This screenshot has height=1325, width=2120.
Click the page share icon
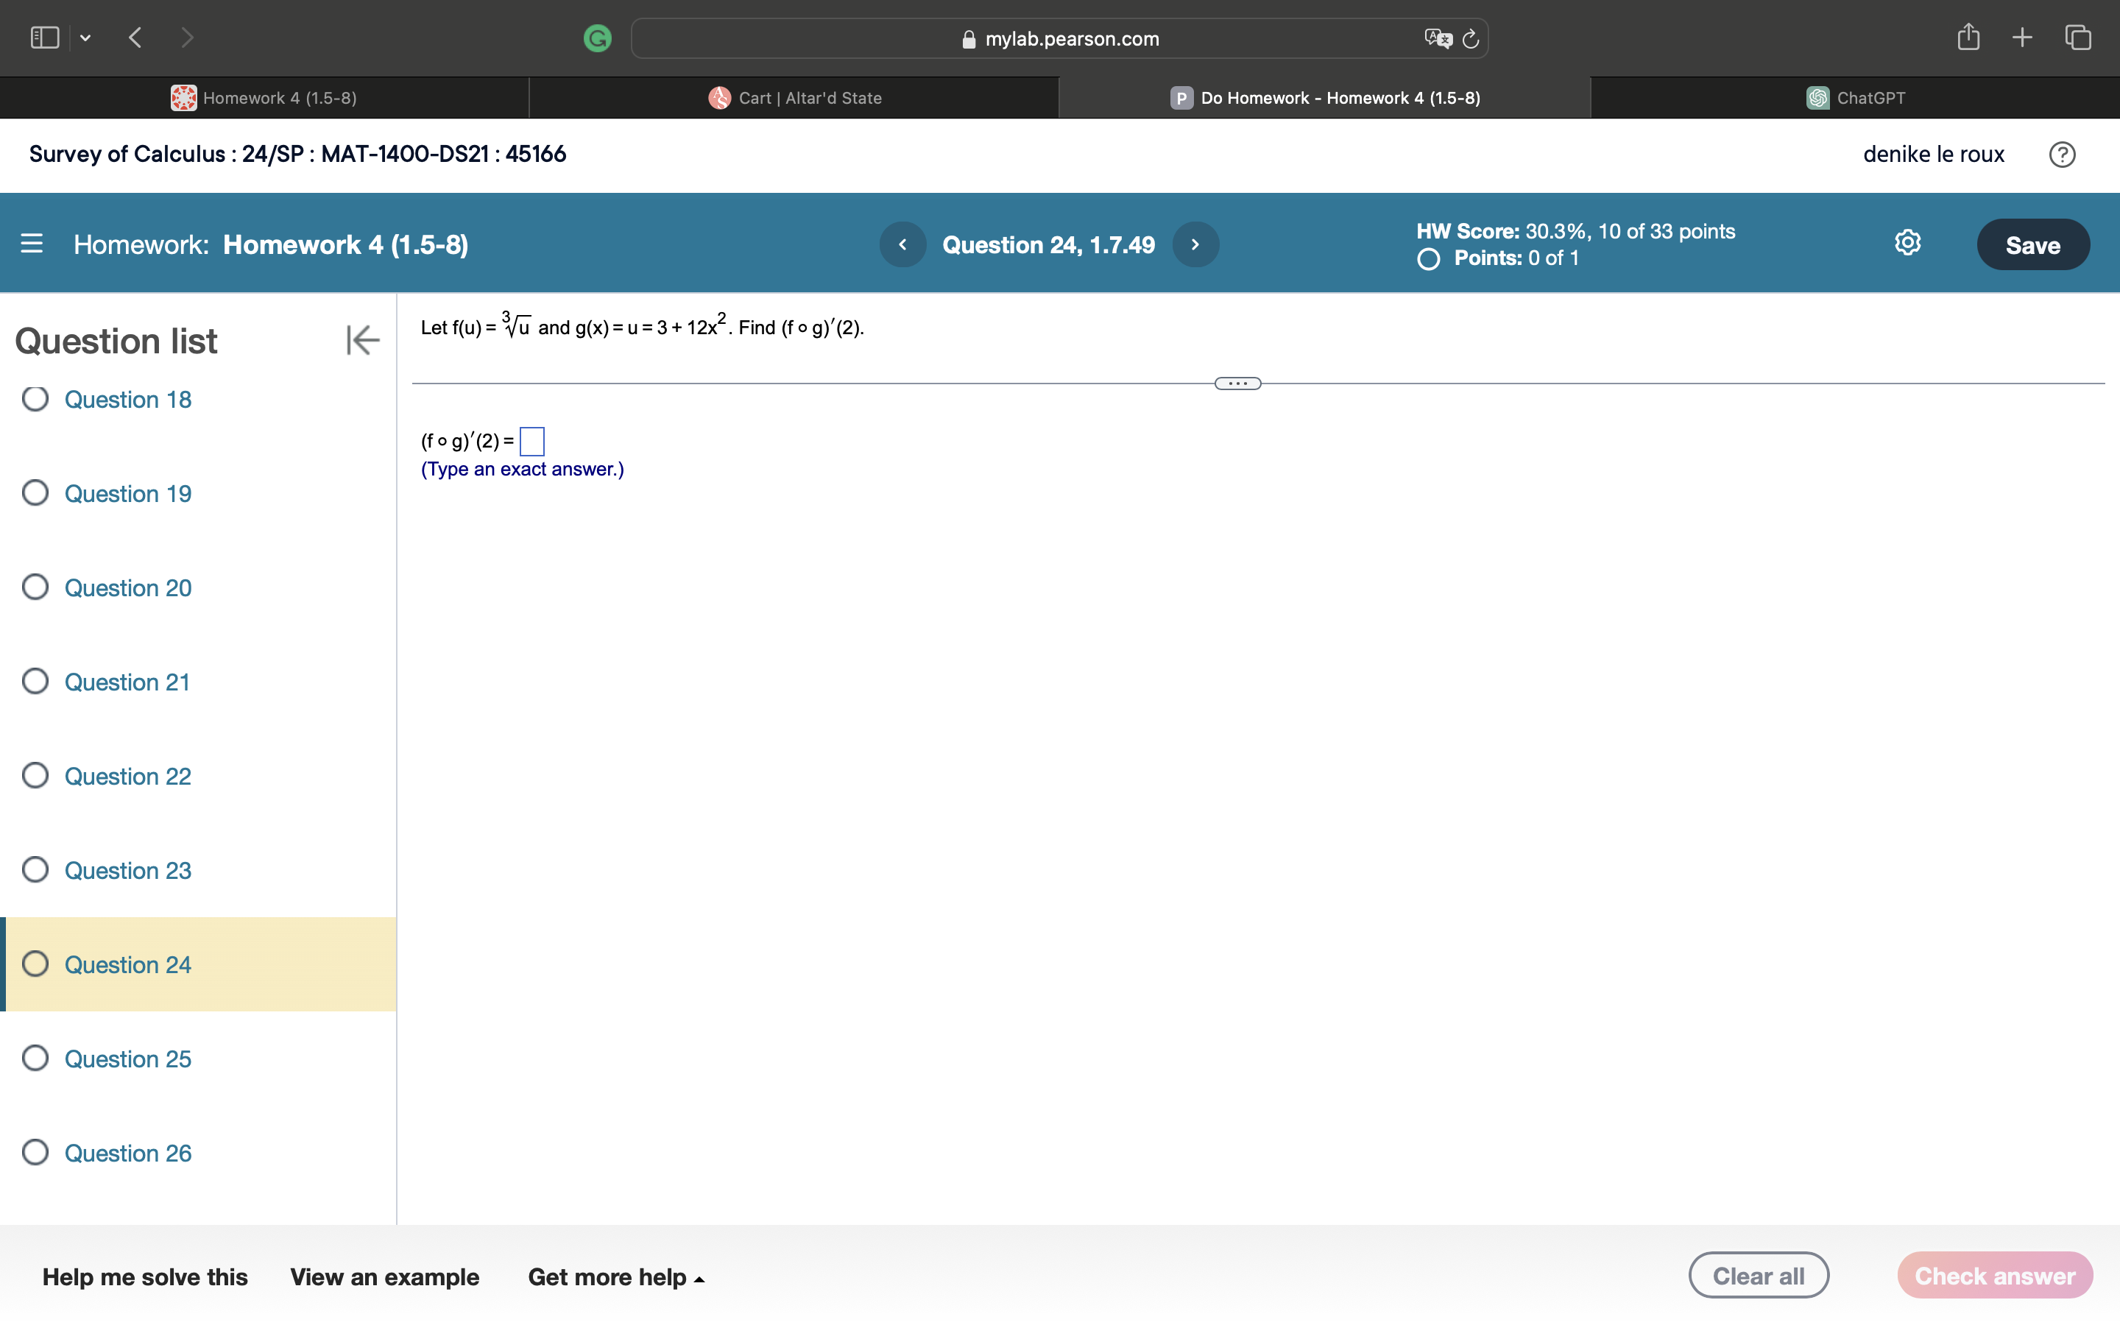click(x=1968, y=37)
